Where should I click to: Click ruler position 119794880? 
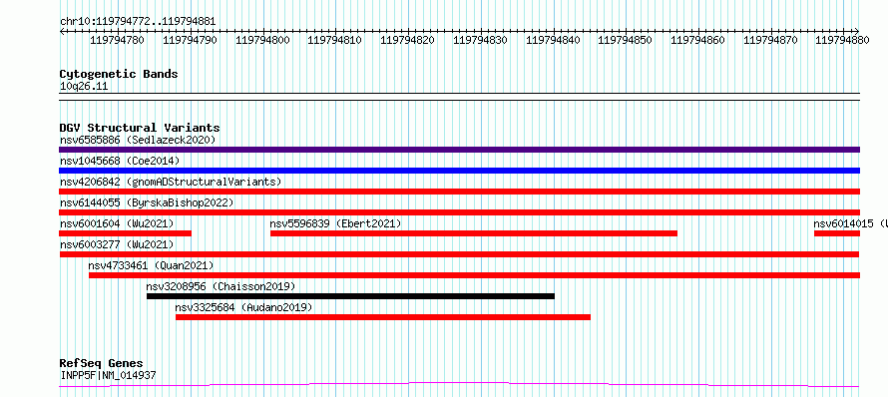pos(843,40)
